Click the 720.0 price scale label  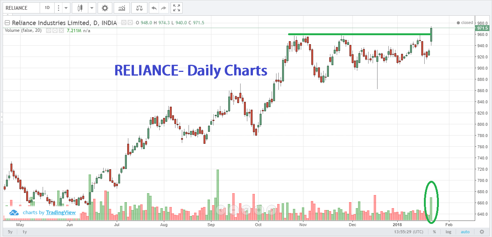483,169
